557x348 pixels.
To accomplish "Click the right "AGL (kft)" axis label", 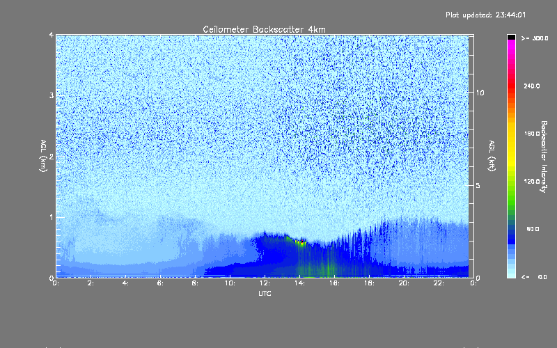I will (x=492, y=156).
